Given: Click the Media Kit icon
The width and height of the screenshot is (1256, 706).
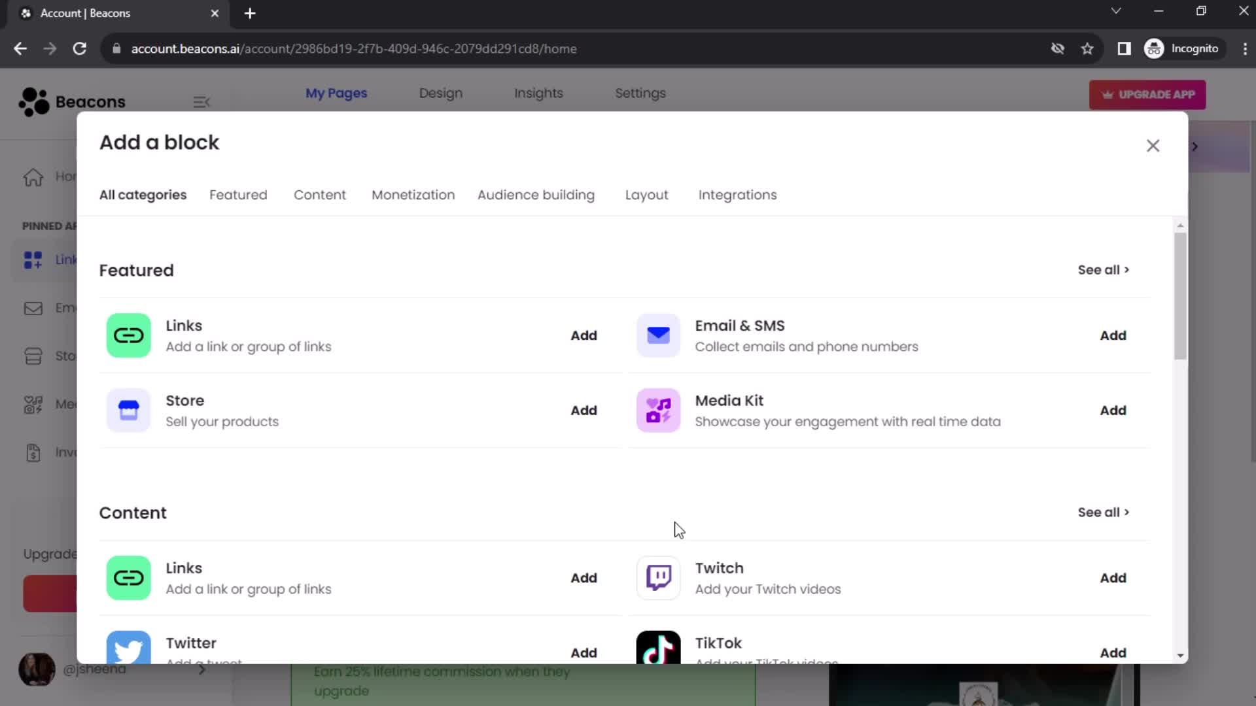Looking at the screenshot, I should [658, 411].
